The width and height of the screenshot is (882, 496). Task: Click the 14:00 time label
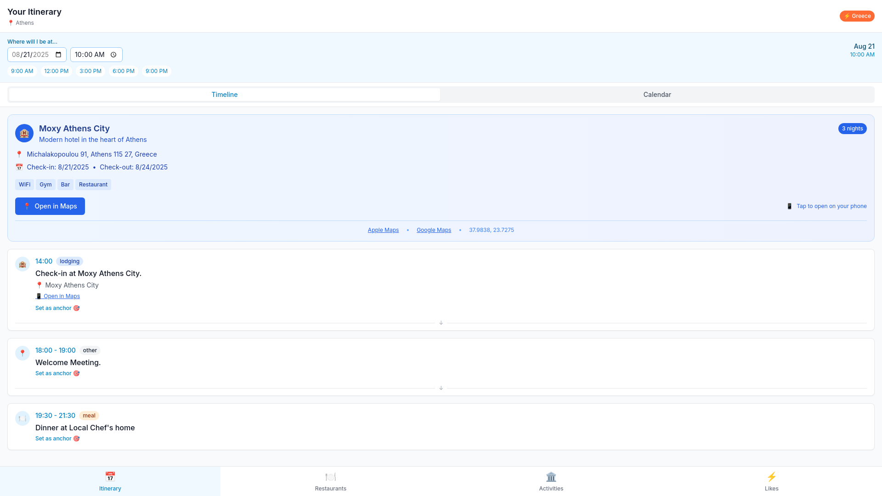click(44, 261)
